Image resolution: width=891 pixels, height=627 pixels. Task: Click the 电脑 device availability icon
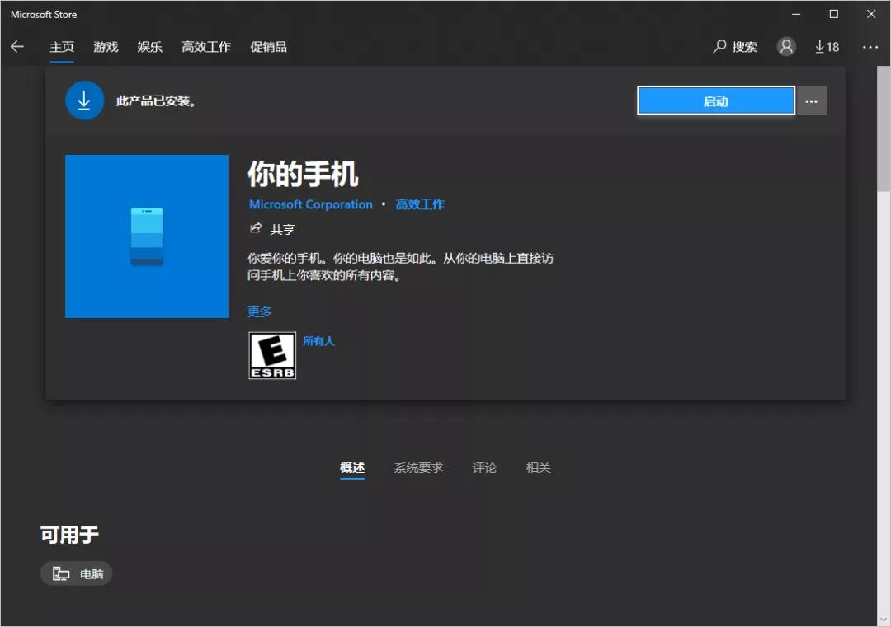76,573
